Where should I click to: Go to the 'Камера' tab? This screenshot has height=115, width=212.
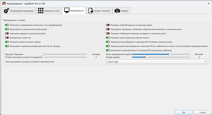pos(121,11)
